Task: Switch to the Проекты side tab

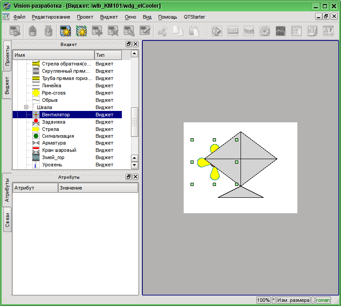Action: (x=7, y=56)
